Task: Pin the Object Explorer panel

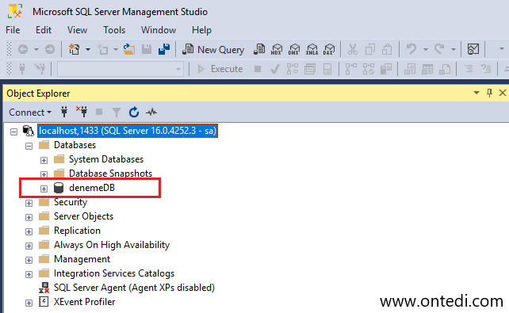Action: click(489, 93)
